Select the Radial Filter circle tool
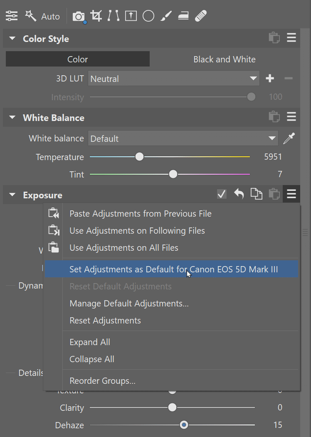This screenshot has width=311, height=437. 148,16
